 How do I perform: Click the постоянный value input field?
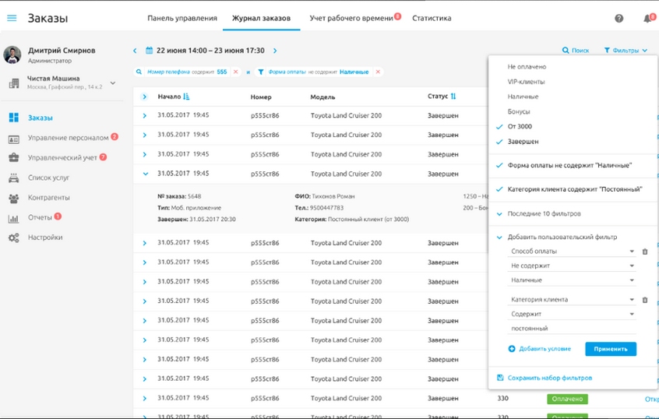572,329
